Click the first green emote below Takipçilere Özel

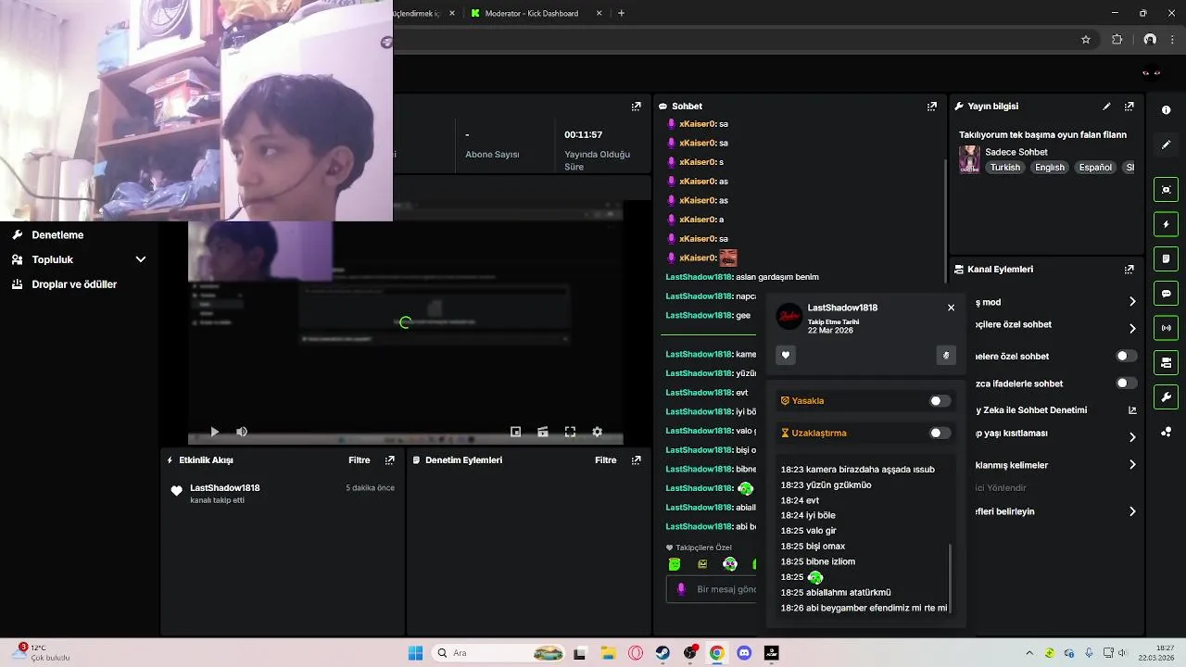[x=675, y=564]
